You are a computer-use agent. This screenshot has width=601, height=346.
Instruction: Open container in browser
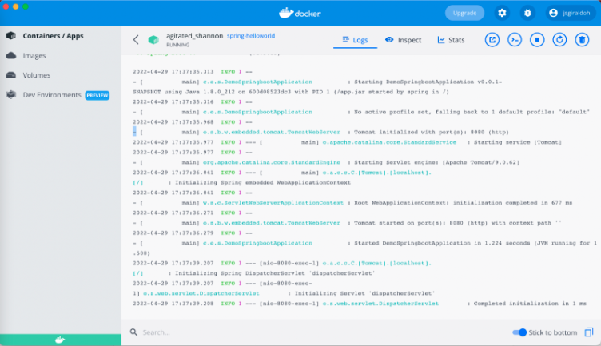tap(492, 39)
